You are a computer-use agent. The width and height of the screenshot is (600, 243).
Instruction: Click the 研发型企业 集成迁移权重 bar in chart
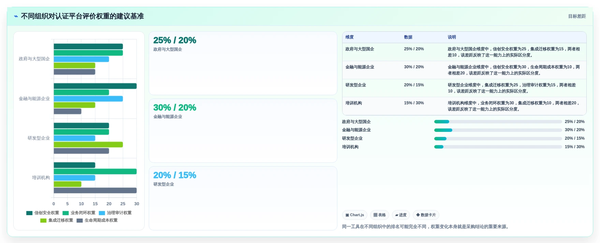click(x=88, y=144)
